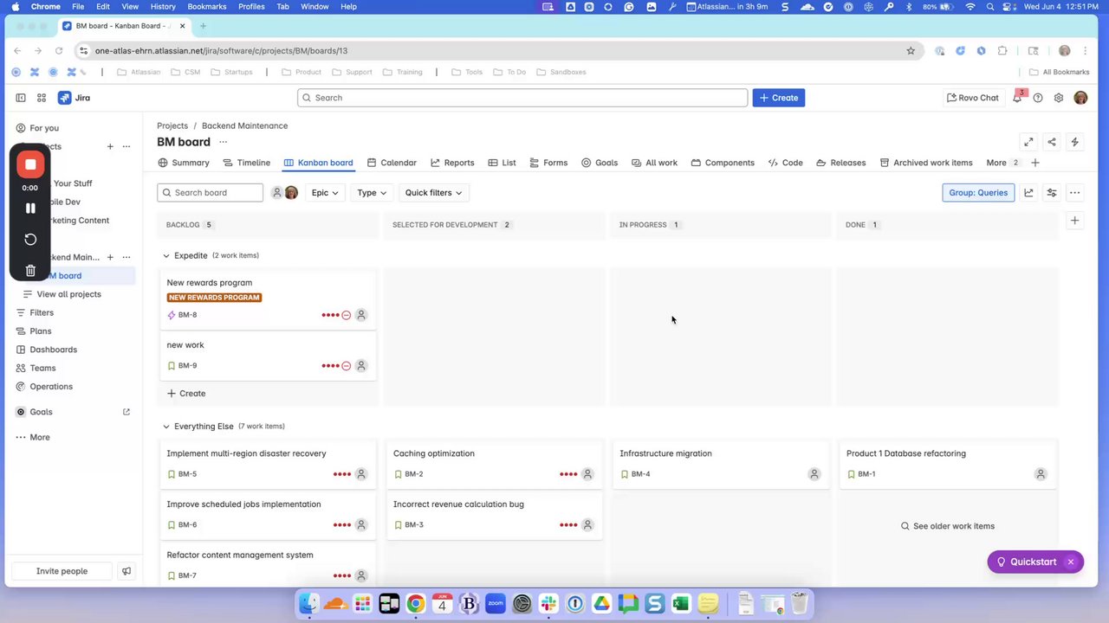
Task: Collapse the Jira sidebar with the toggle icon
Action: tap(21, 98)
